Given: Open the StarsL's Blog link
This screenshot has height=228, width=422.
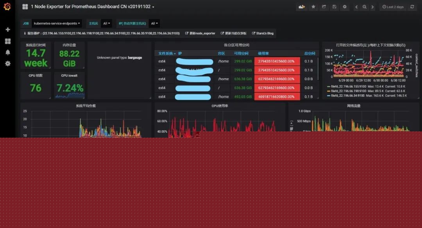Looking at the screenshot, I should click(263, 33).
